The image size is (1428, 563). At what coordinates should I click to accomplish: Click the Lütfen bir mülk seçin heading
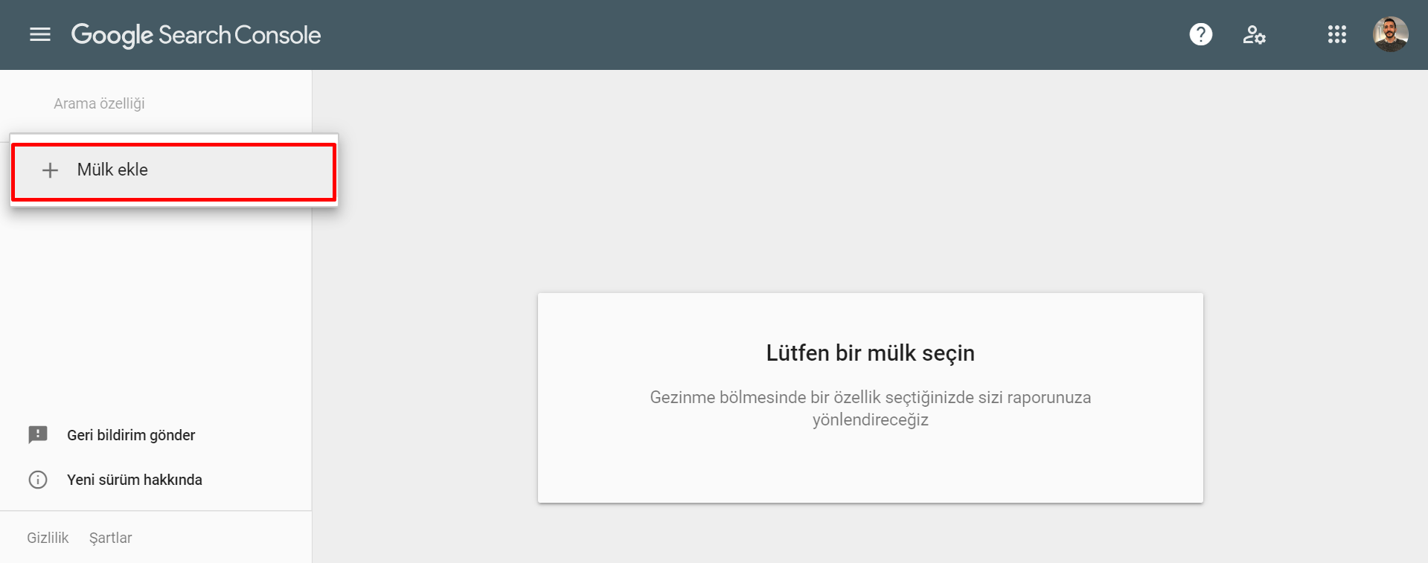870,353
